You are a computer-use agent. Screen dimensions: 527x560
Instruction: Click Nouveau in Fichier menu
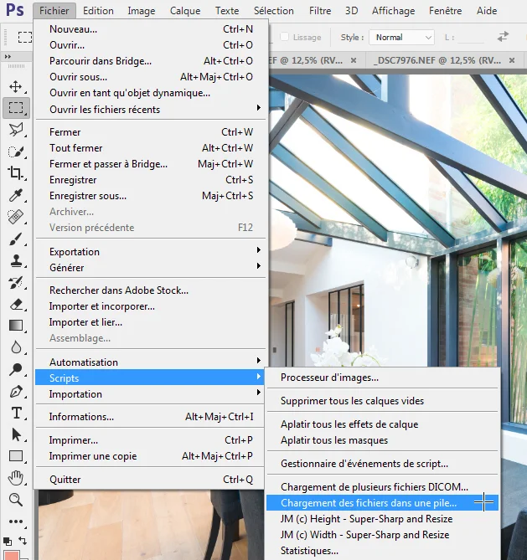(x=150, y=29)
